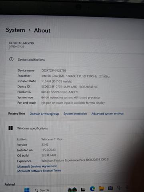This screenshot has height=192, width=144.
Task: Open Advanced system settings link
Action: pos(107,114)
